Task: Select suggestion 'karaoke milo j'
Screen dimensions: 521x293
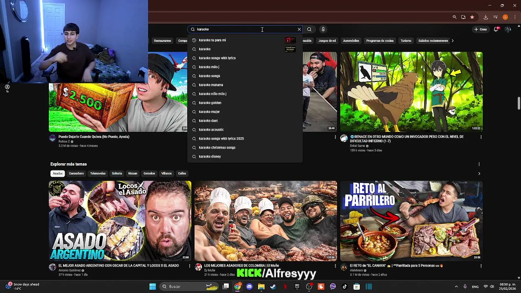Action: [245, 67]
